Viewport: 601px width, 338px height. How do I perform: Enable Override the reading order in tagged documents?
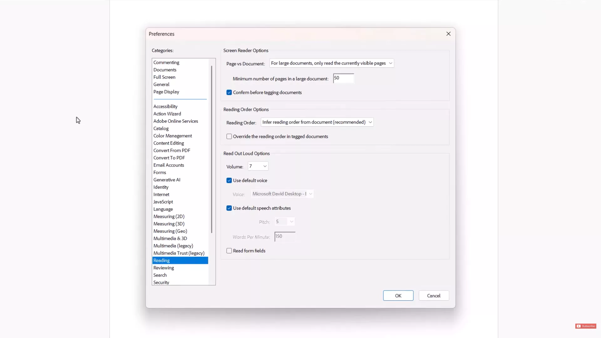point(229,136)
